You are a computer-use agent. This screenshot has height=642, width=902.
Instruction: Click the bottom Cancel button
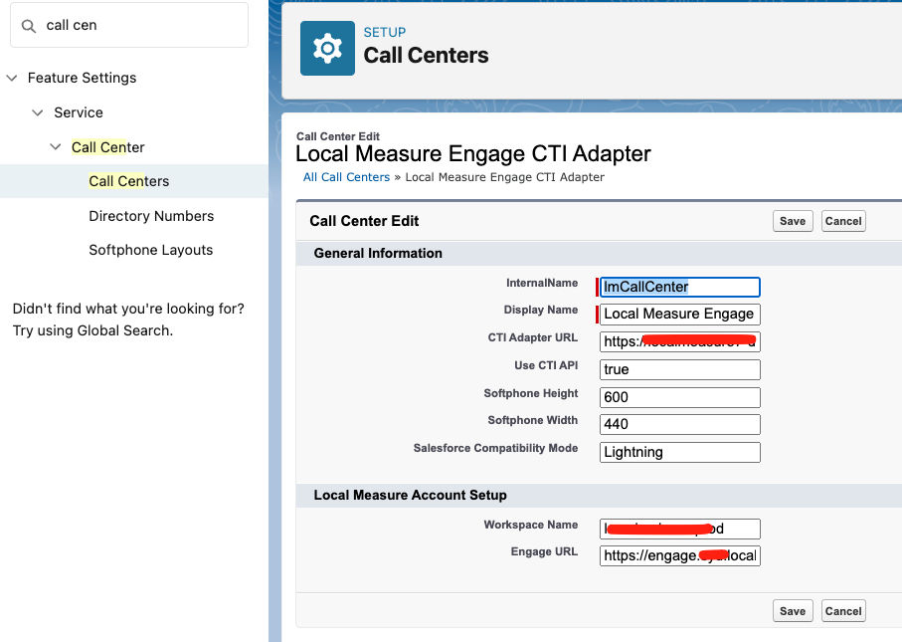click(x=843, y=611)
